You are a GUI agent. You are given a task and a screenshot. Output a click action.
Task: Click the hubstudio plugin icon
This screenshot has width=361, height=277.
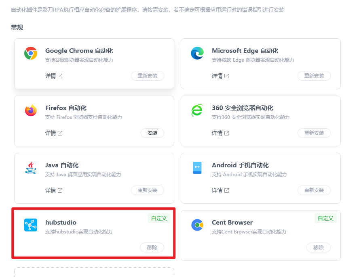click(x=31, y=225)
